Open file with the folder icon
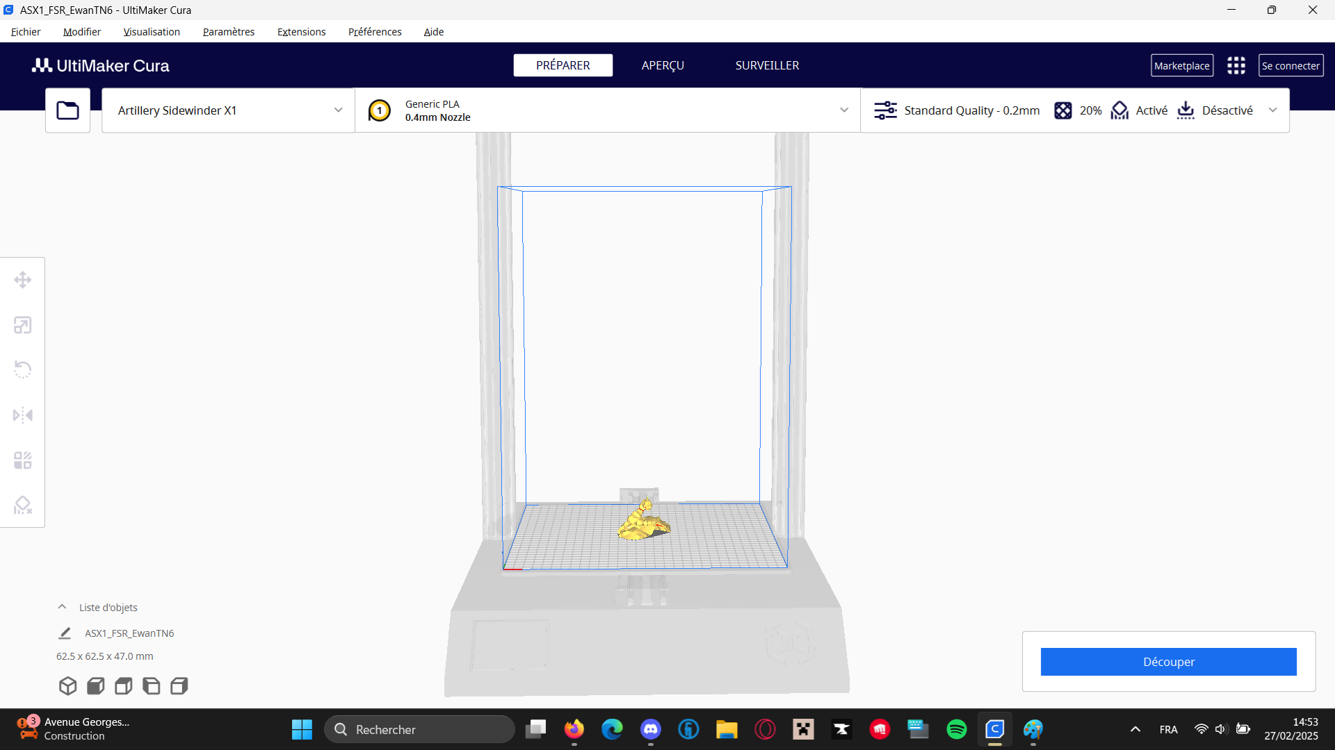This screenshot has height=750, width=1335. point(67,110)
